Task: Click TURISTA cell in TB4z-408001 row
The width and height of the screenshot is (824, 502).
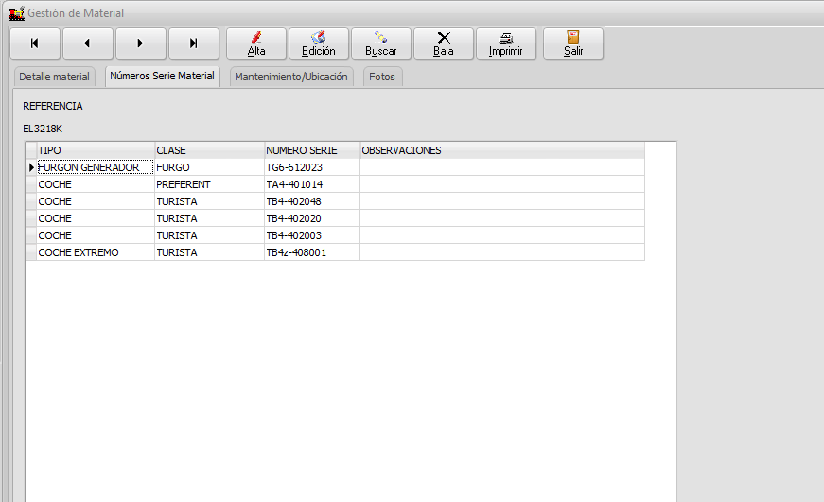Action: pos(209,252)
